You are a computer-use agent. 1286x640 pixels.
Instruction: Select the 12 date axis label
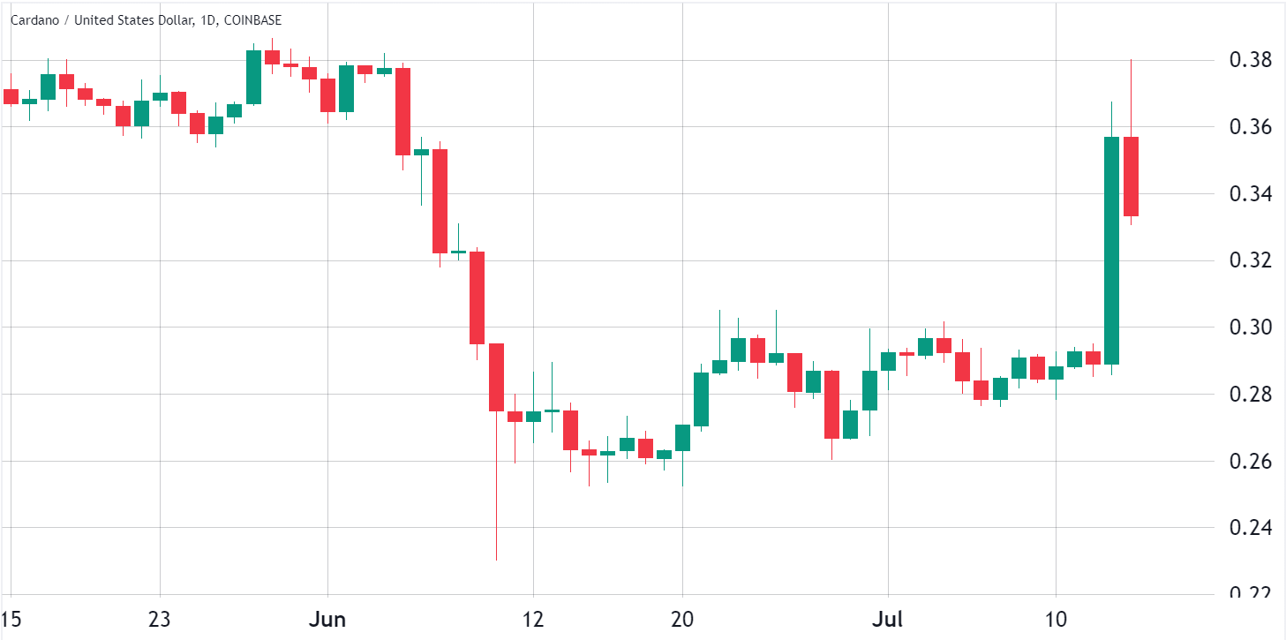533,620
